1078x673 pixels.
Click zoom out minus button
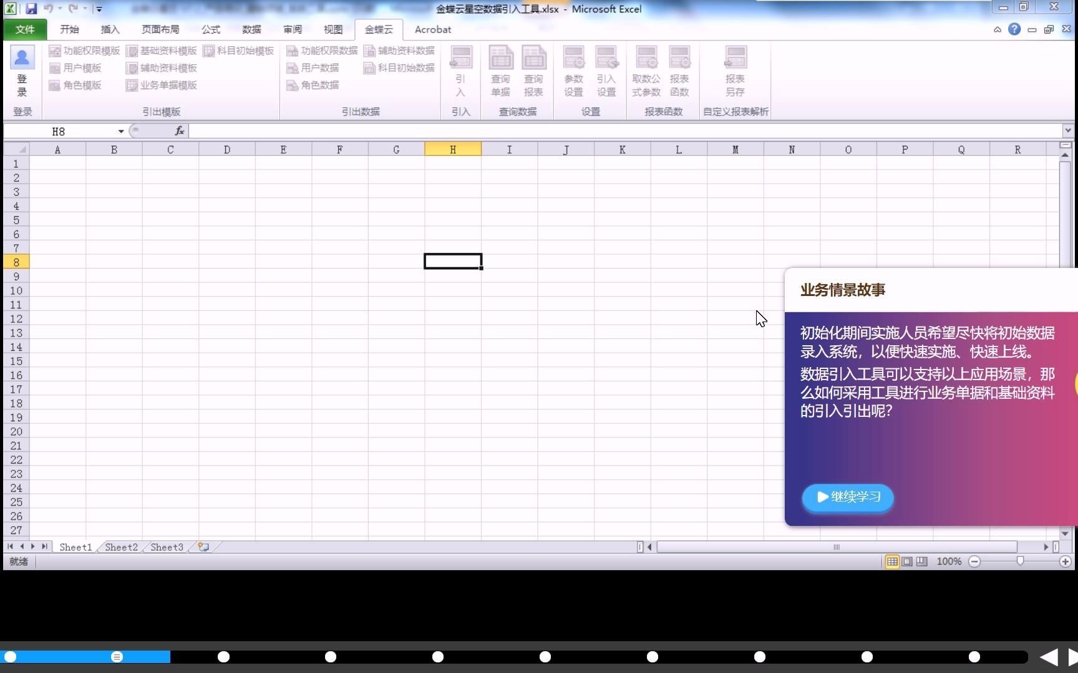(974, 561)
